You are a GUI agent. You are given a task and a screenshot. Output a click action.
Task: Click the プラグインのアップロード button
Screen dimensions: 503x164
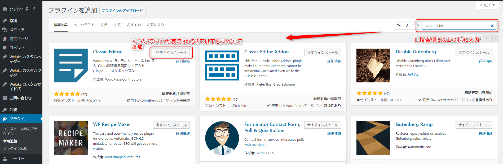[x=122, y=11]
